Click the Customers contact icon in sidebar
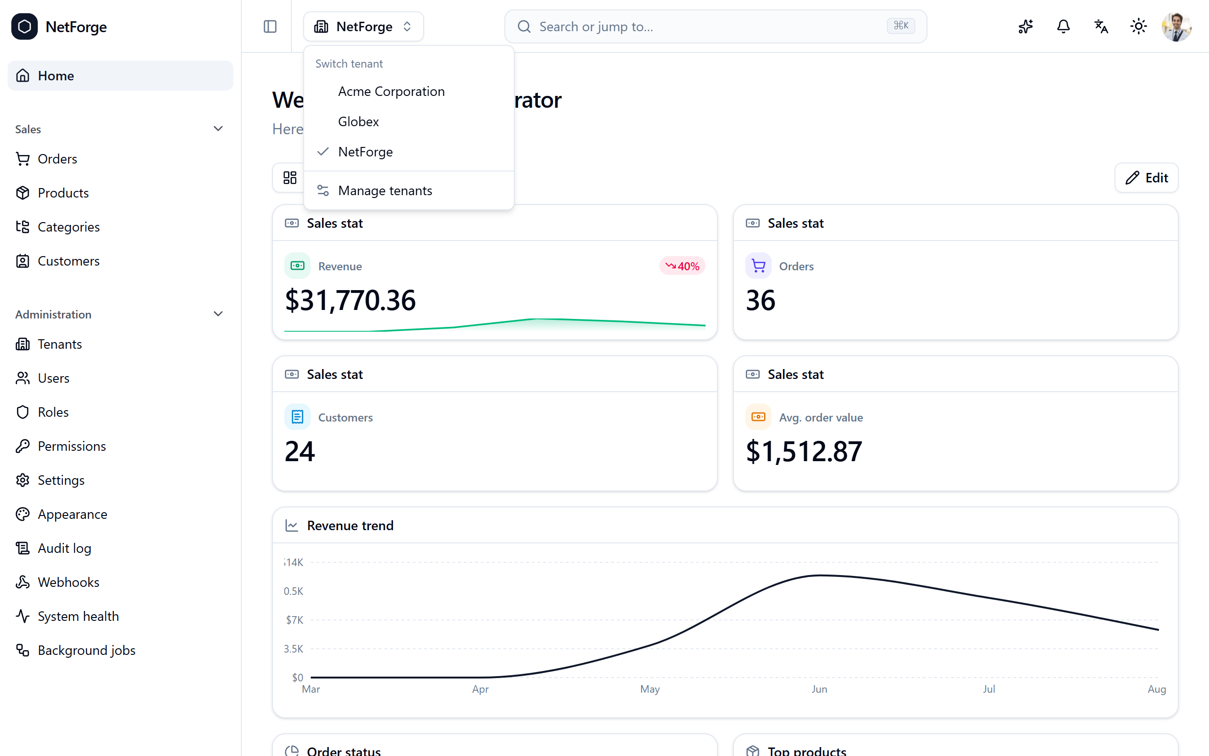The image size is (1209, 756). click(23, 261)
